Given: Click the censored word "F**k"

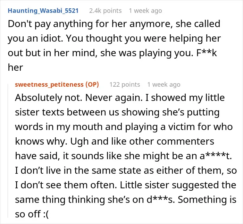Looking at the screenshot, I should point(207,53).
